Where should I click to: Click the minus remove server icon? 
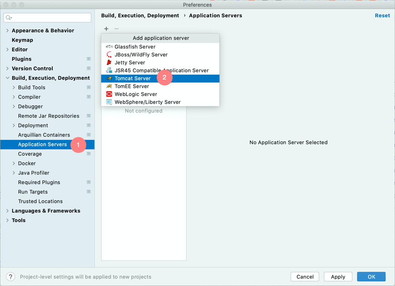pos(116,29)
